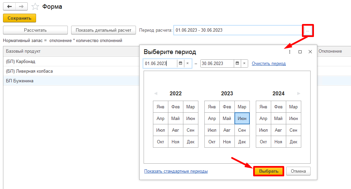Open calendar picker for start date
351x189 pixels.
pyautogui.click(x=180, y=63)
